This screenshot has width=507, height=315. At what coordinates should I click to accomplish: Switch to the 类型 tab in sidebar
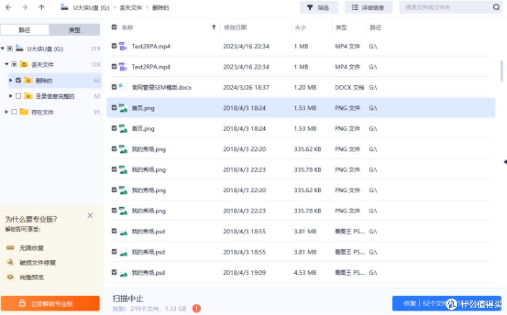click(74, 30)
